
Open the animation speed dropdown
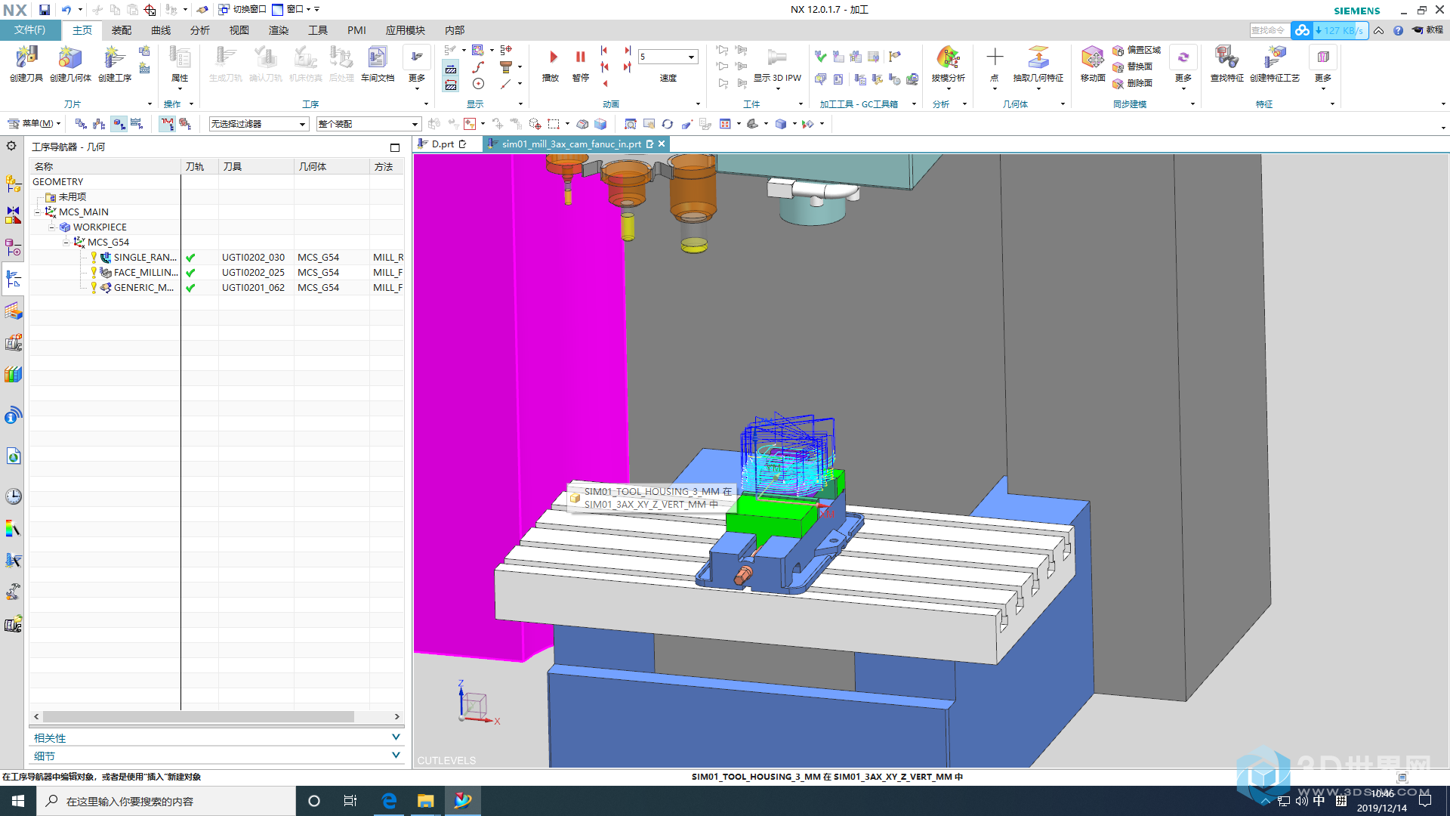click(x=691, y=57)
